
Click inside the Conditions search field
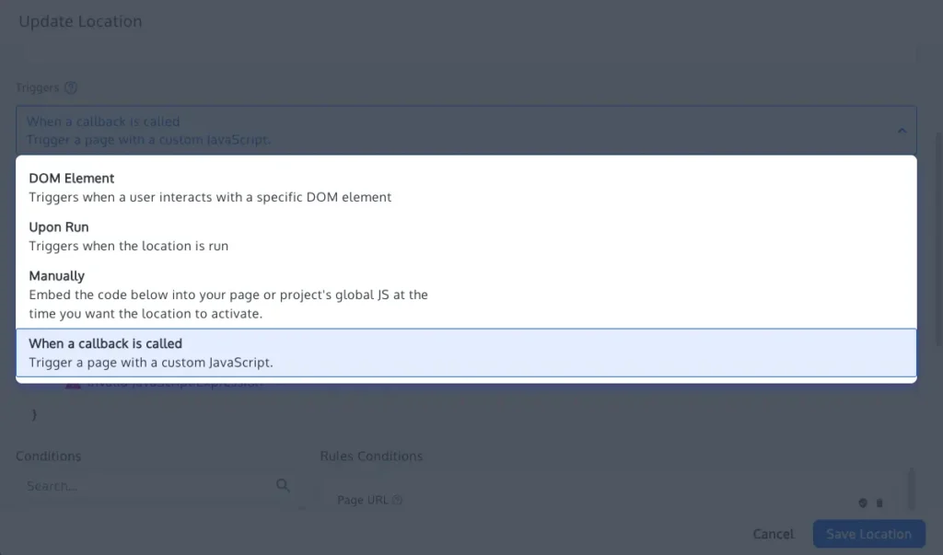(138, 485)
